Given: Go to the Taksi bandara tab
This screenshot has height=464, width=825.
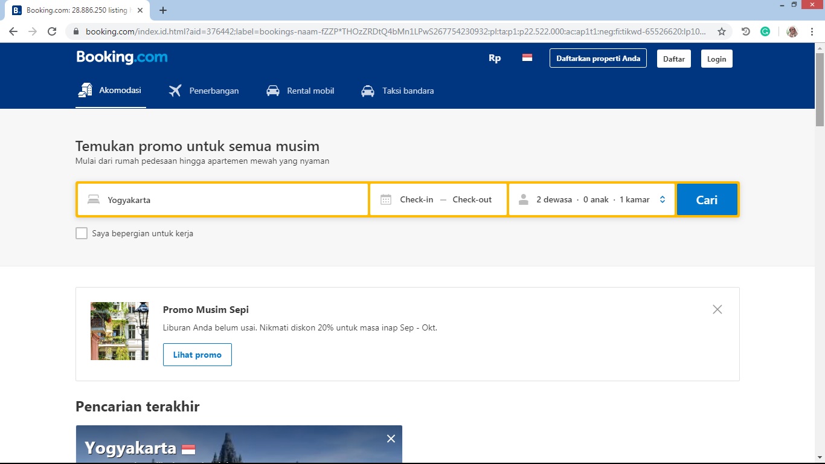Looking at the screenshot, I should tap(397, 91).
